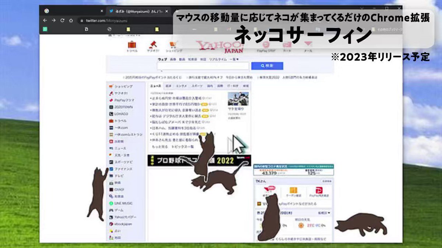
Task: Go back with the browser back arrow
Action: (45, 21)
